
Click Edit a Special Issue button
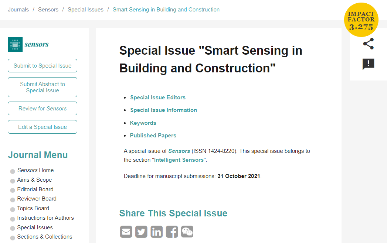(43, 127)
